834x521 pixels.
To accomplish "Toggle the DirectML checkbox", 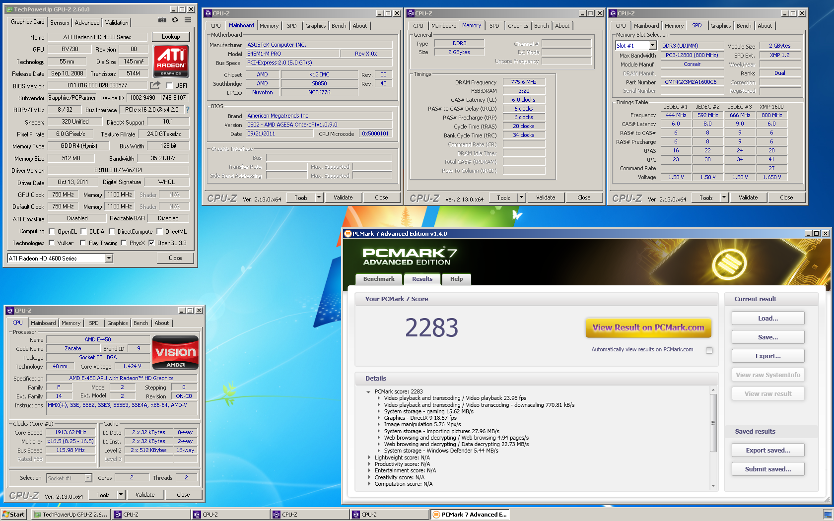I will (x=159, y=231).
